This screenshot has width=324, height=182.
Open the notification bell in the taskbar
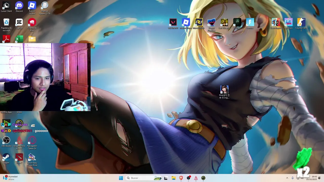(x=319, y=178)
